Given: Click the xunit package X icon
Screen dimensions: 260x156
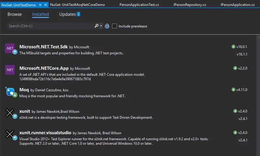Looking at the screenshot, I should coord(10,113).
